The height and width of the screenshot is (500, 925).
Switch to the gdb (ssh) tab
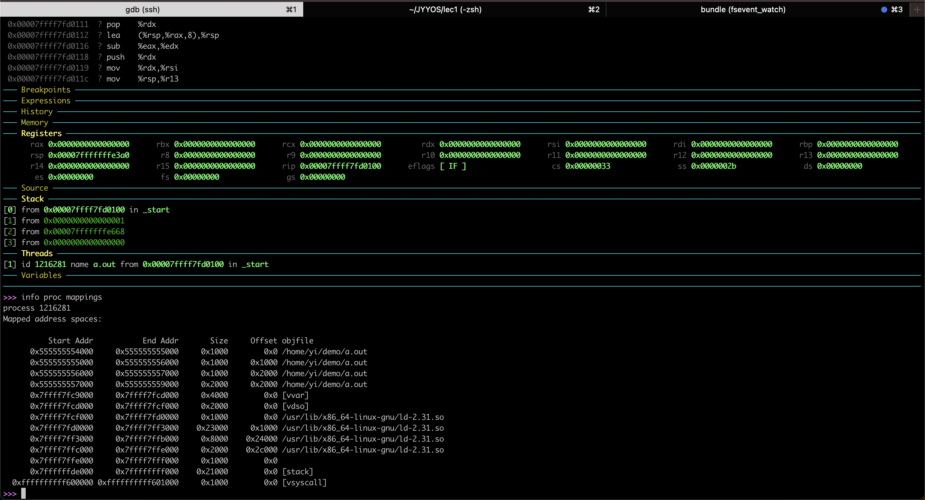click(151, 9)
